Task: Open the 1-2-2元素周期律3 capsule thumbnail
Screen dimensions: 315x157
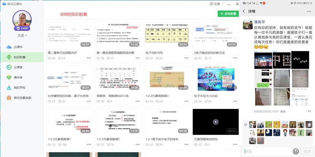Action: pyautogui.click(x=167, y=78)
